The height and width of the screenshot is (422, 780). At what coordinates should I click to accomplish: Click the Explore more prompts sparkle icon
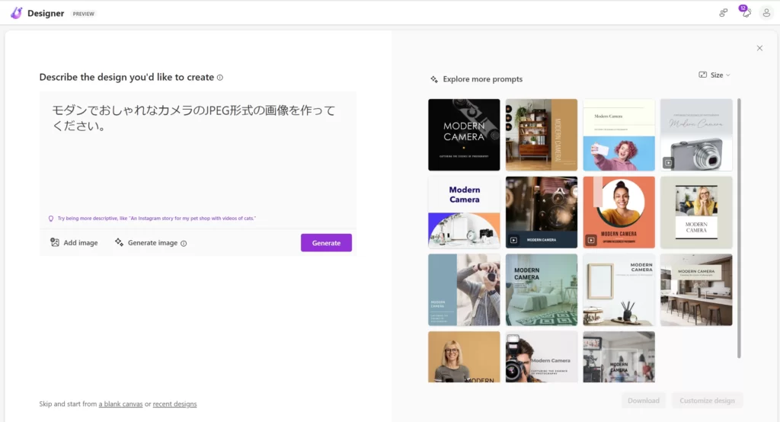tap(434, 79)
